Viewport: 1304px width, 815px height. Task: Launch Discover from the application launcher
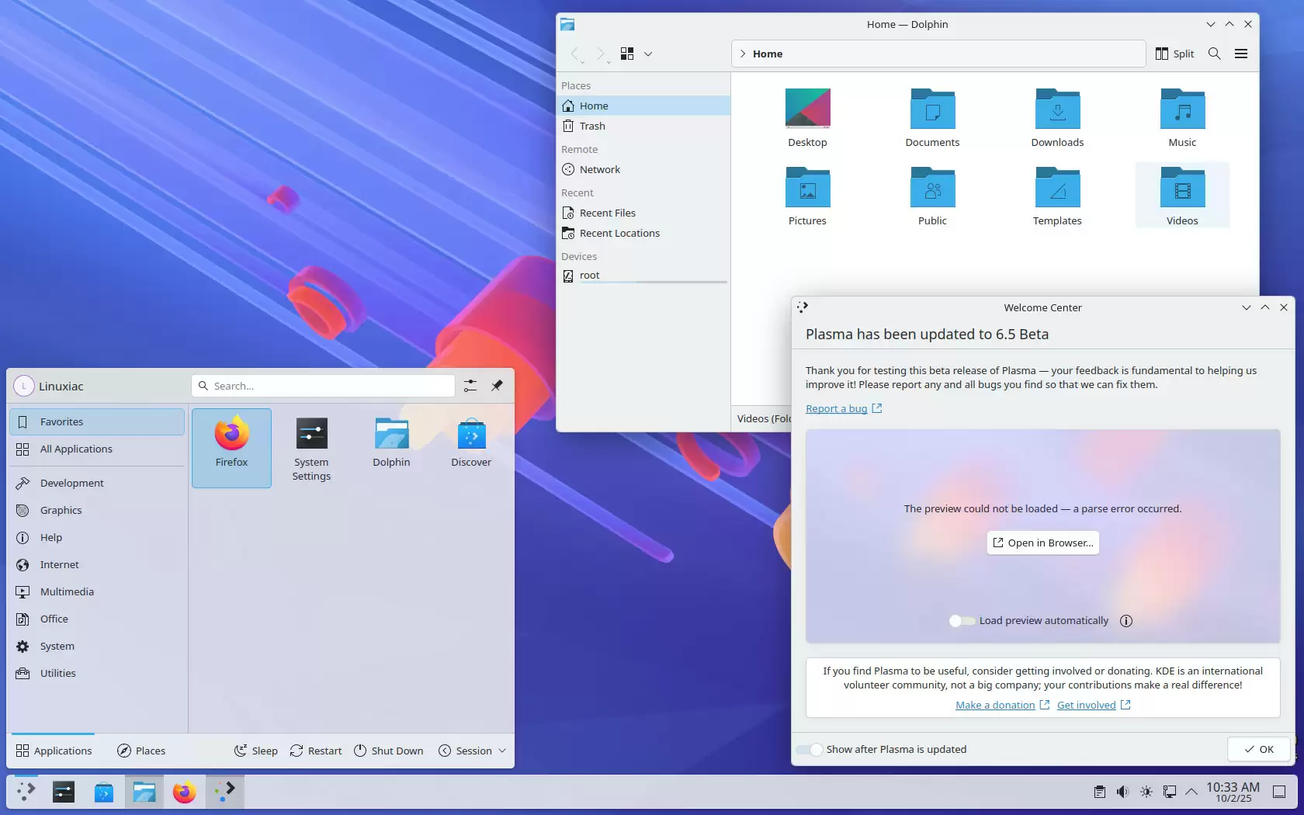tap(471, 444)
